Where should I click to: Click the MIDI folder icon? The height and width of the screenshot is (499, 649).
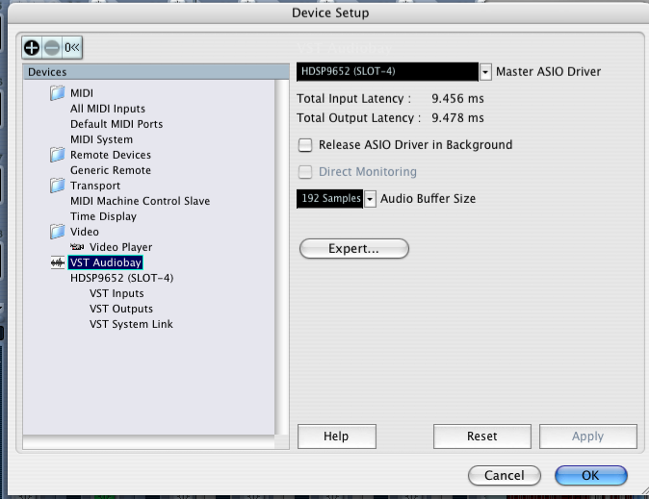pos(58,93)
